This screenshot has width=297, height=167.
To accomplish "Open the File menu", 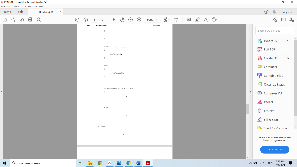I will pyautogui.click(x=3, y=6).
